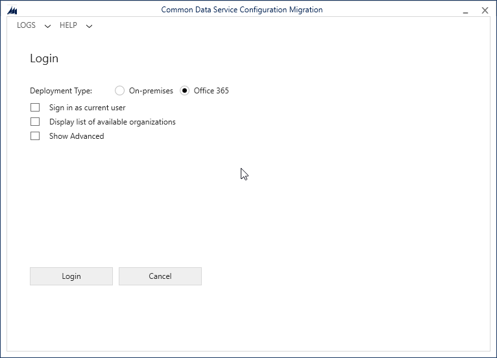The height and width of the screenshot is (358, 497).
Task: Click the window title bar text
Action: pyautogui.click(x=242, y=10)
